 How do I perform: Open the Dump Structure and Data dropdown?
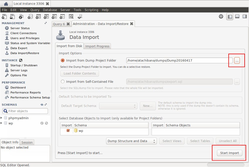(131, 141)
